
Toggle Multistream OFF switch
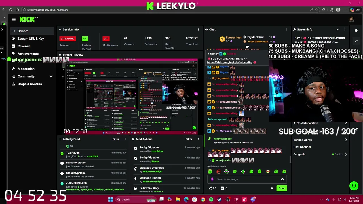click(x=106, y=39)
